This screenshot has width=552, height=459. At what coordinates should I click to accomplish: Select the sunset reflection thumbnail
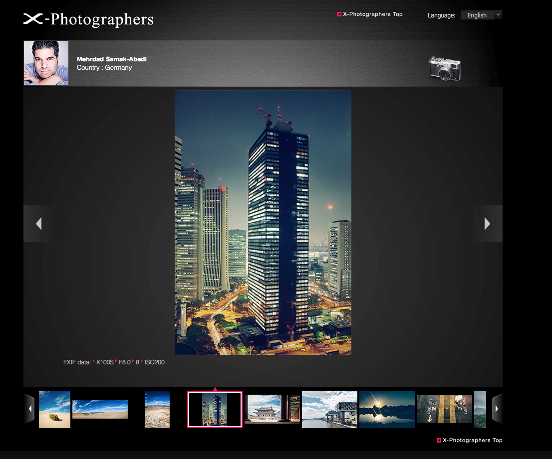click(387, 409)
